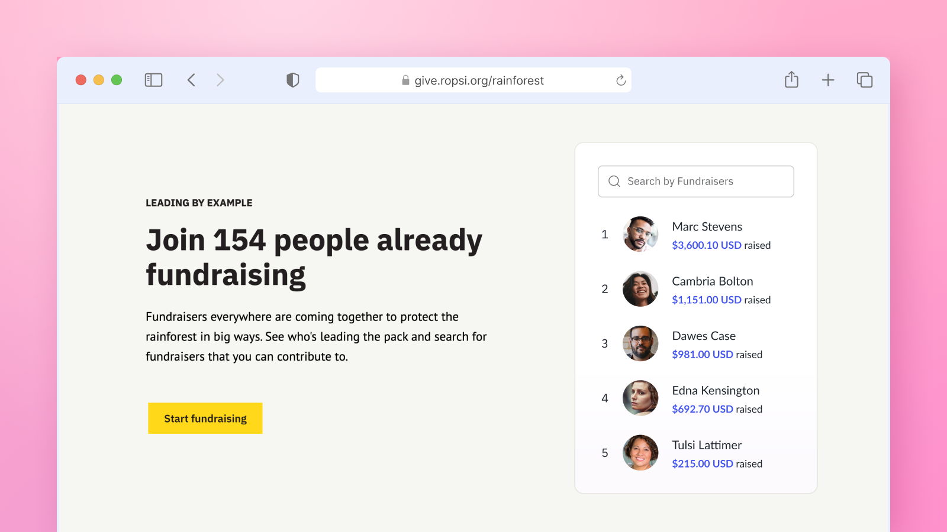Go back to the previous page

(x=191, y=80)
